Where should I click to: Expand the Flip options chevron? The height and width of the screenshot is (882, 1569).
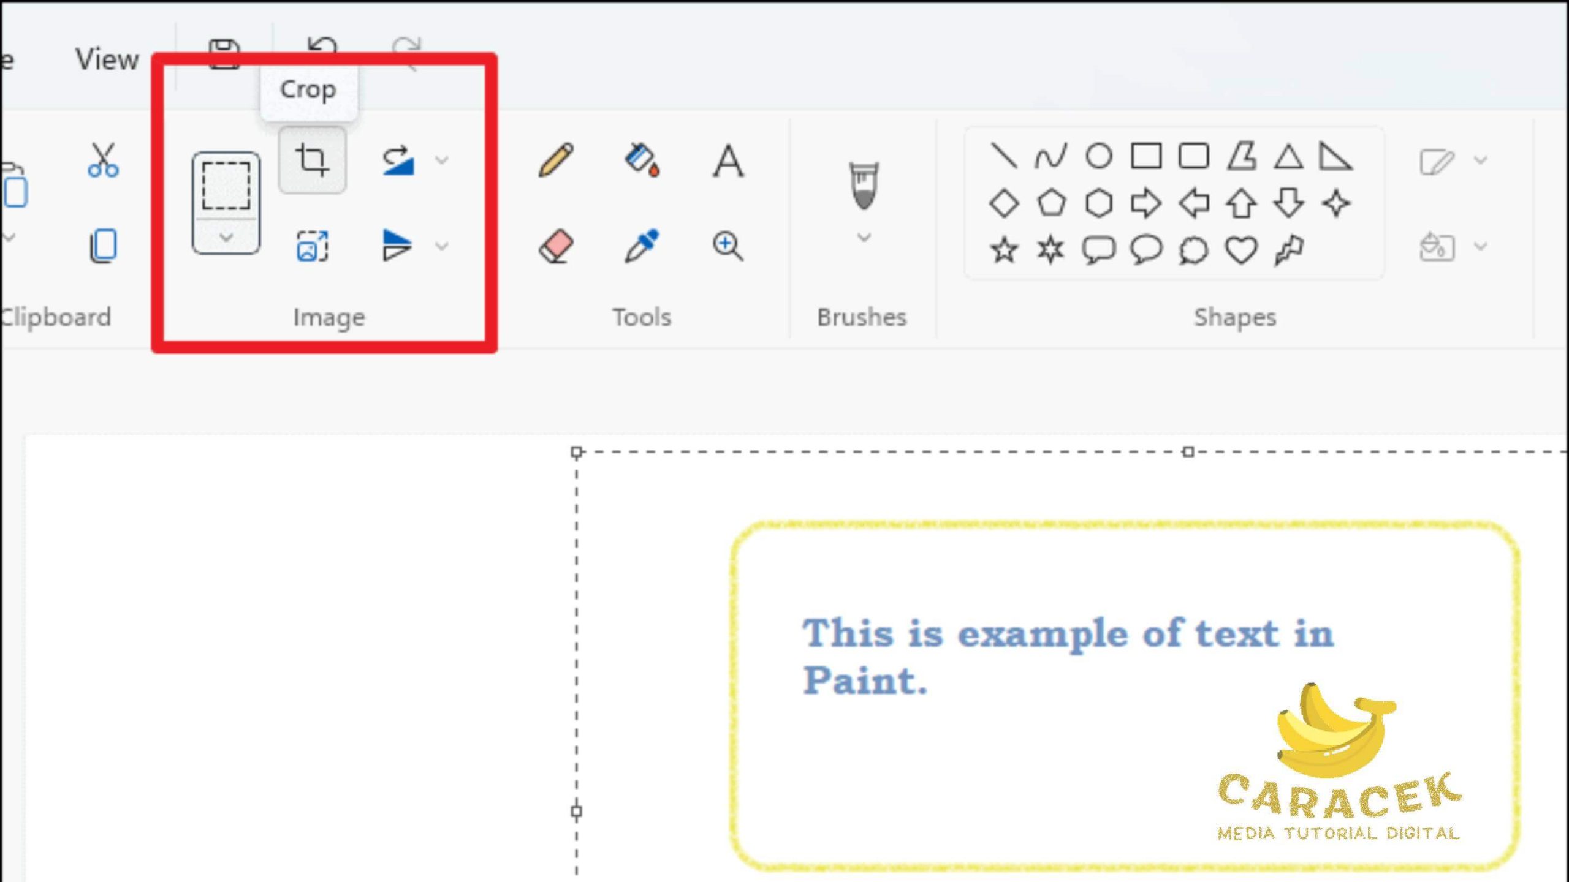(x=441, y=246)
